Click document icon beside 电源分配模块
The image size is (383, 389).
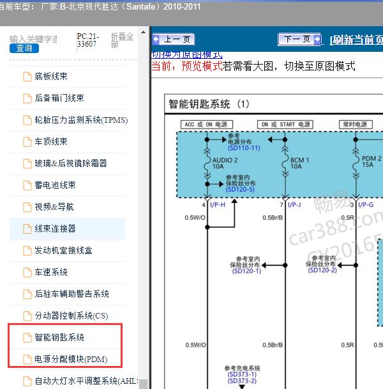click(x=27, y=360)
